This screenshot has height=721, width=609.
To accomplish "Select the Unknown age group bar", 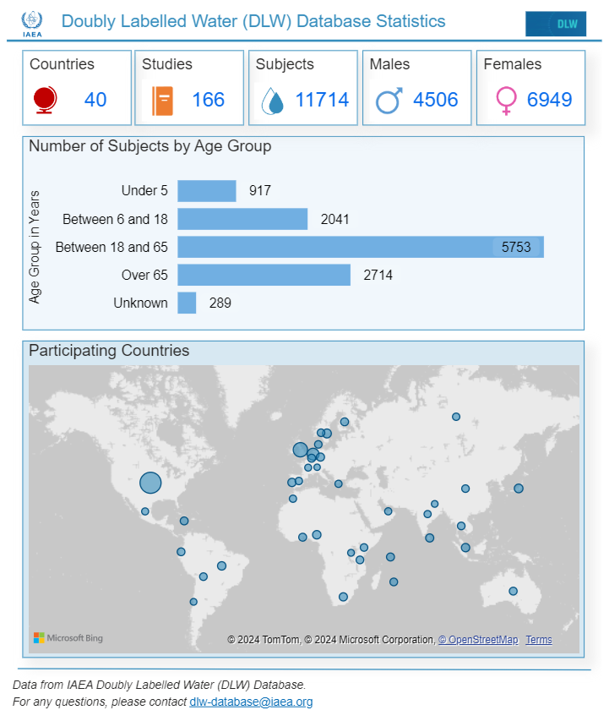I will tap(187, 303).
